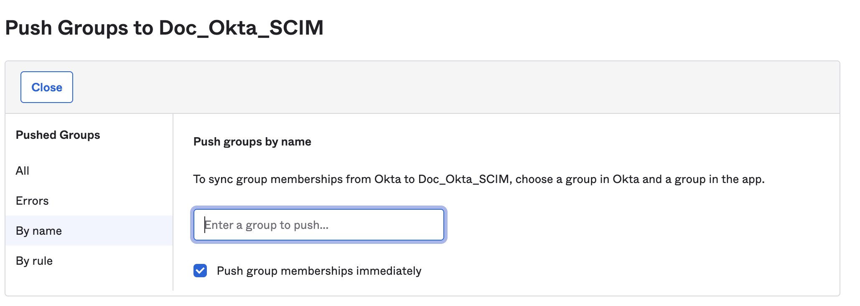Click the Push group memberships immediately label
The width and height of the screenshot is (860, 306).
point(319,271)
